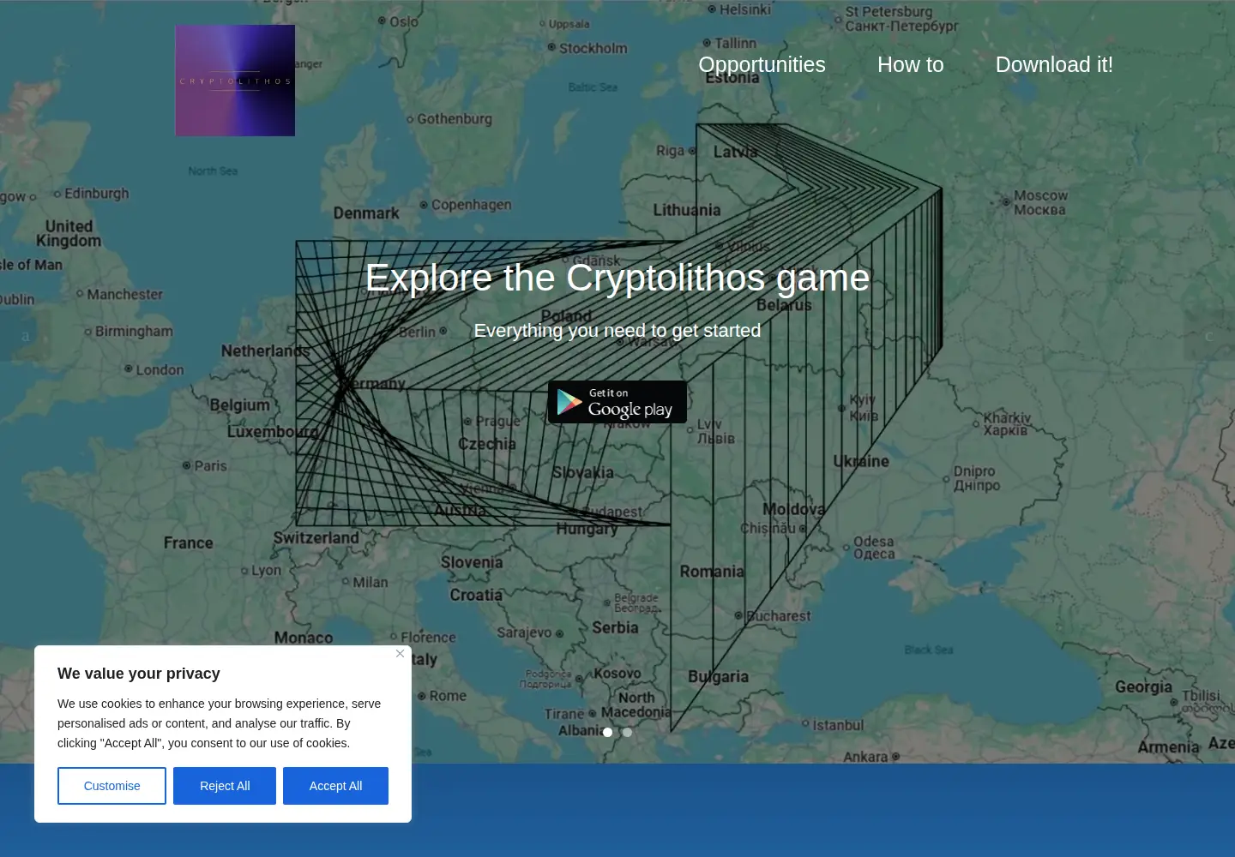Switch to the second carousel dot
Image resolution: width=1235 pixels, height=857 pixels.
click(627, 732)
